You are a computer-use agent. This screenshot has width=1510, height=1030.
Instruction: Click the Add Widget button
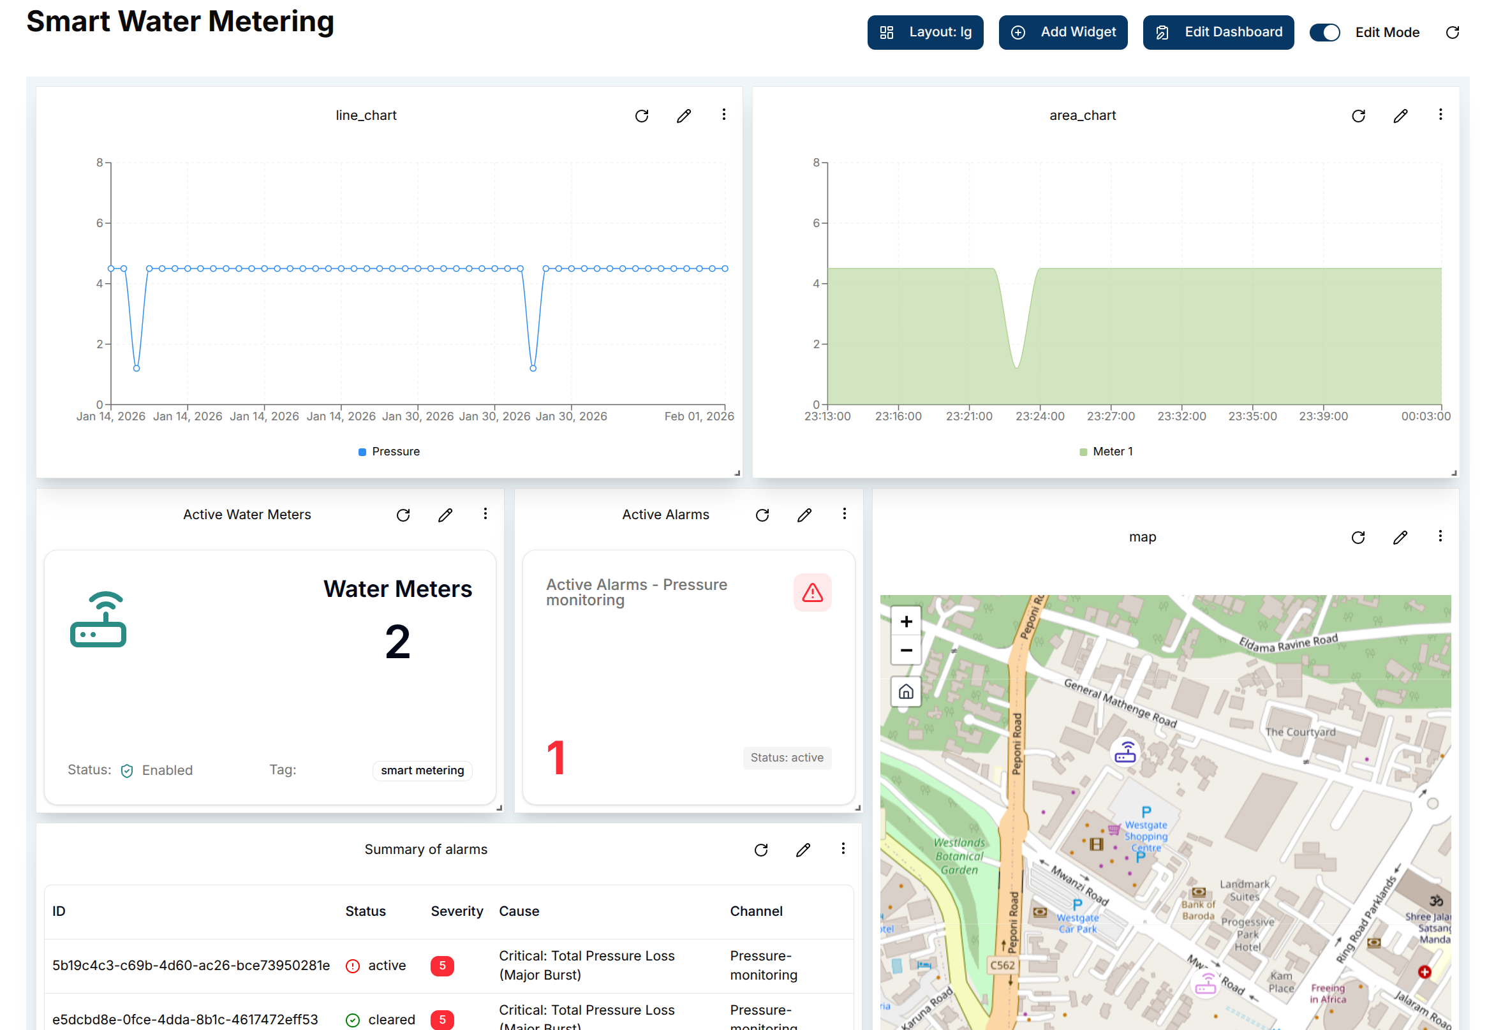pos(1063,32)
